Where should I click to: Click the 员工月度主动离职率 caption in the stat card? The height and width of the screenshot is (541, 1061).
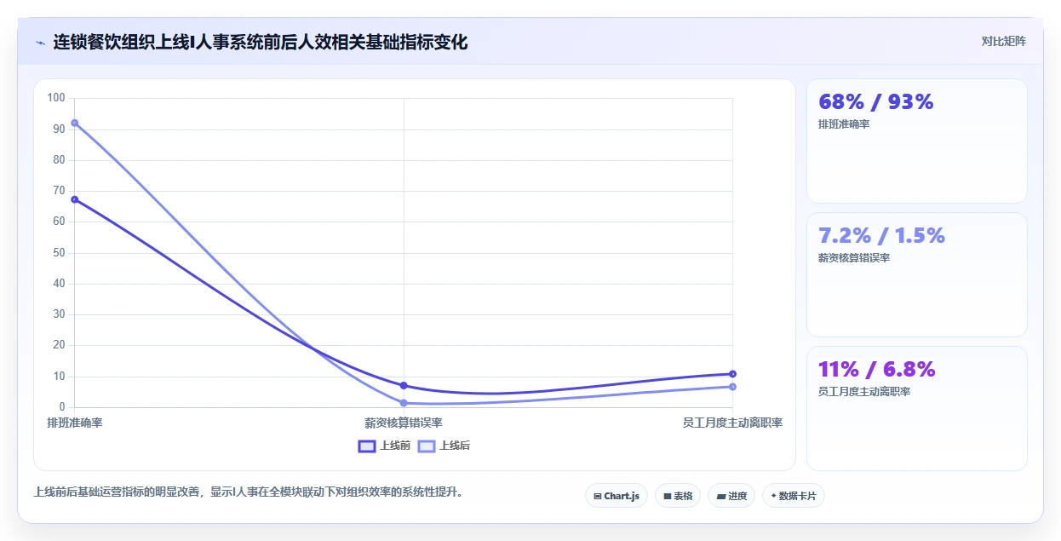coord(864,392)
